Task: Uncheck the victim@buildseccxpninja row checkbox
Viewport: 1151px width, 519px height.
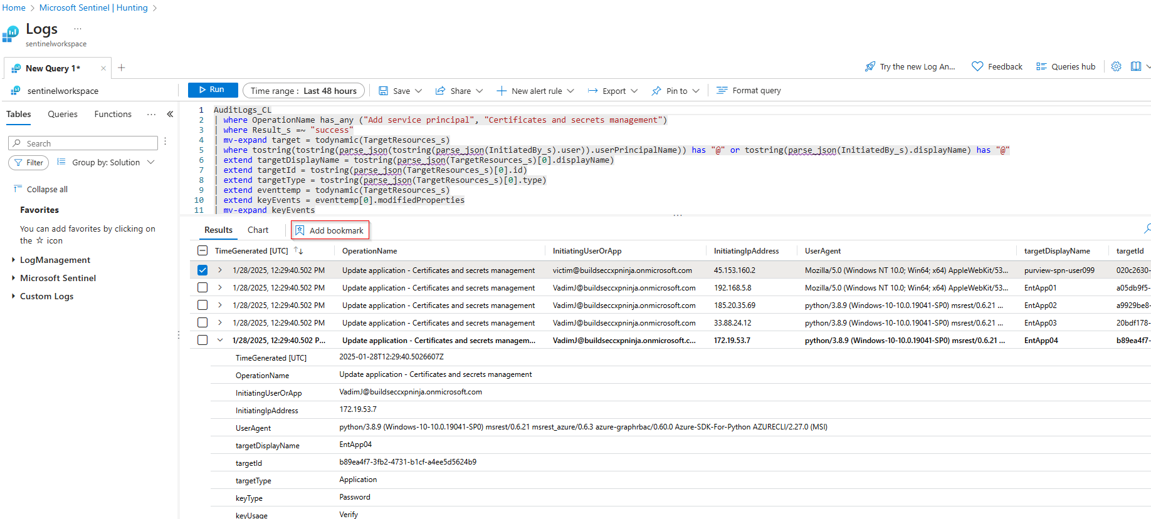Action: (202, 270)
